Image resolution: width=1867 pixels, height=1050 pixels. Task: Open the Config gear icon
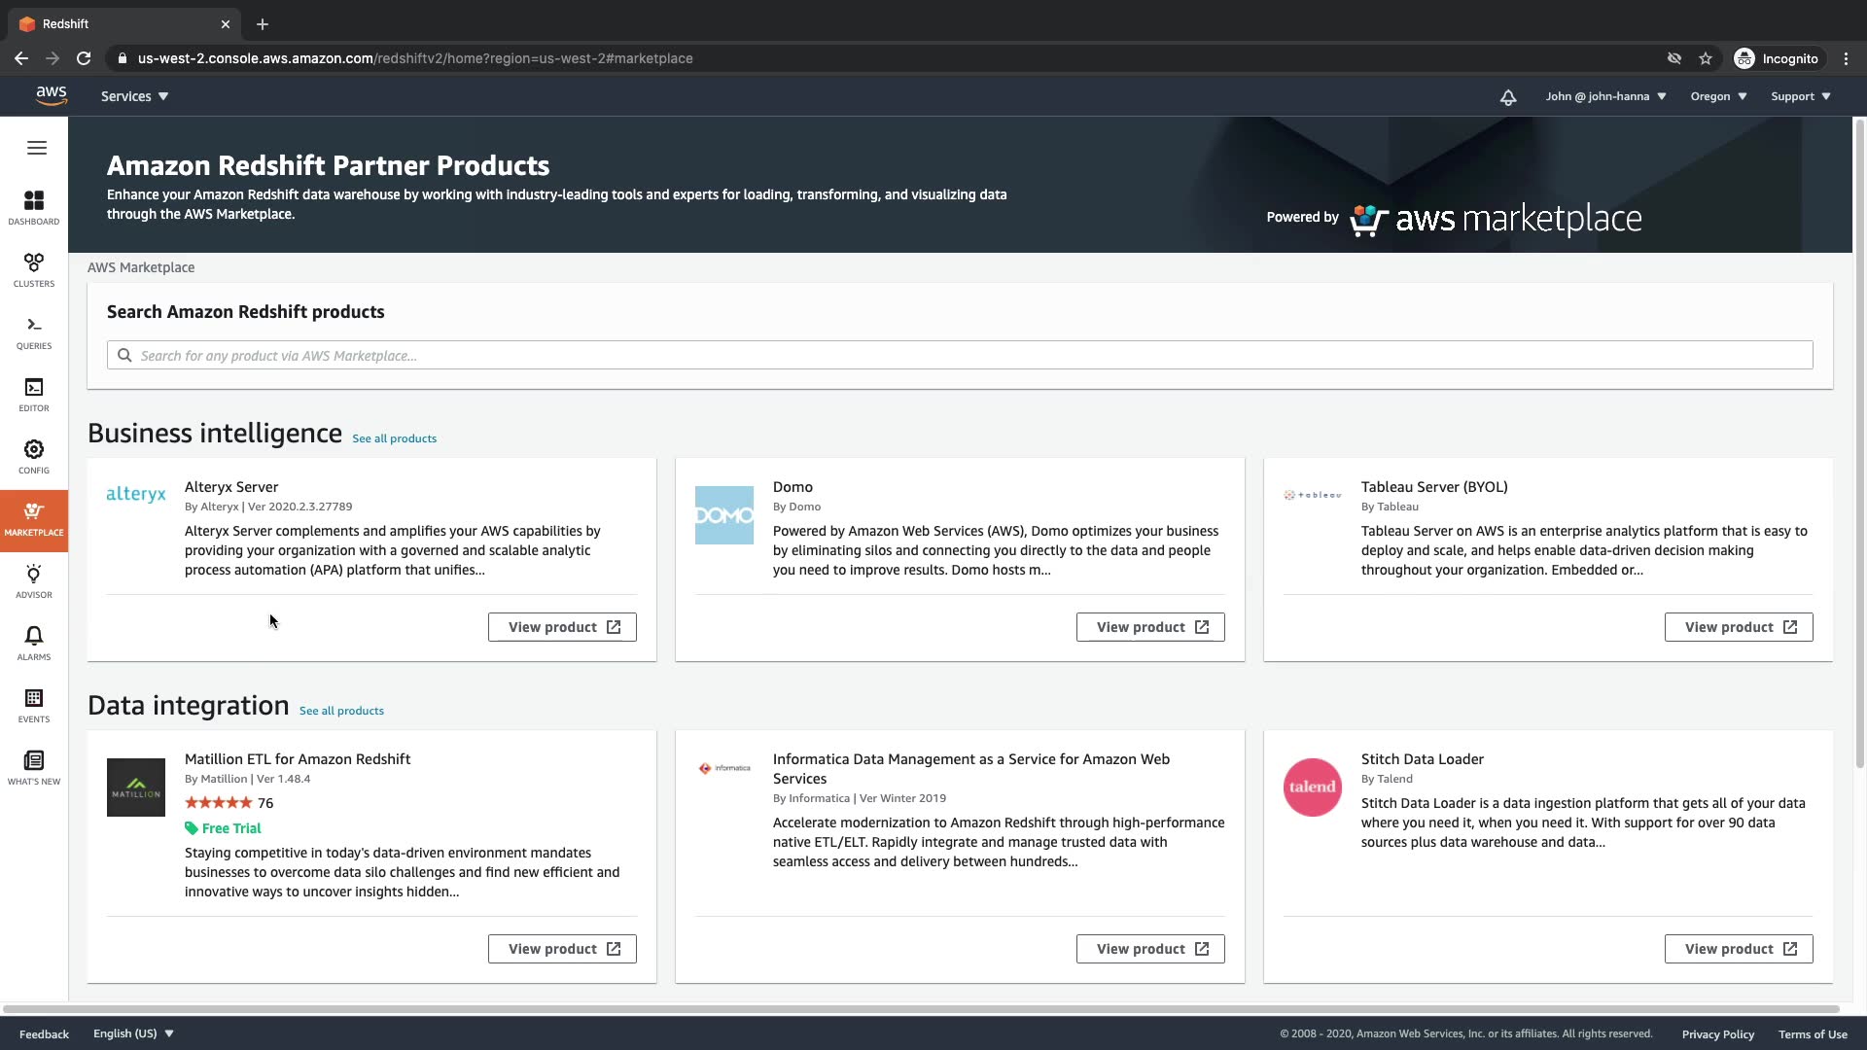tap(34, 456)
